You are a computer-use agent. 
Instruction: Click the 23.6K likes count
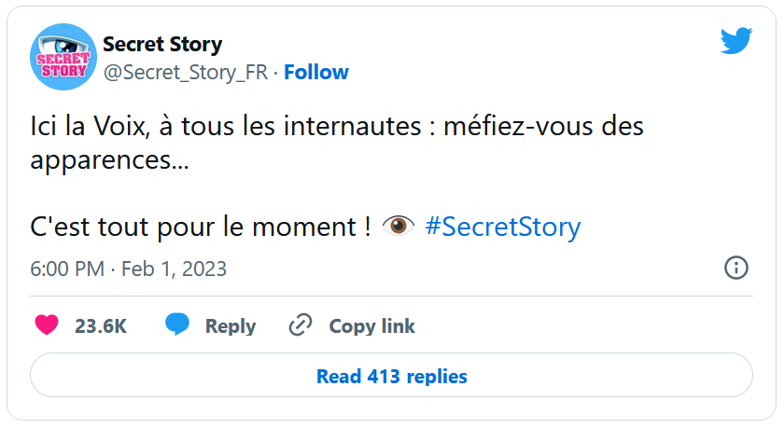click(x=101, y=325)
